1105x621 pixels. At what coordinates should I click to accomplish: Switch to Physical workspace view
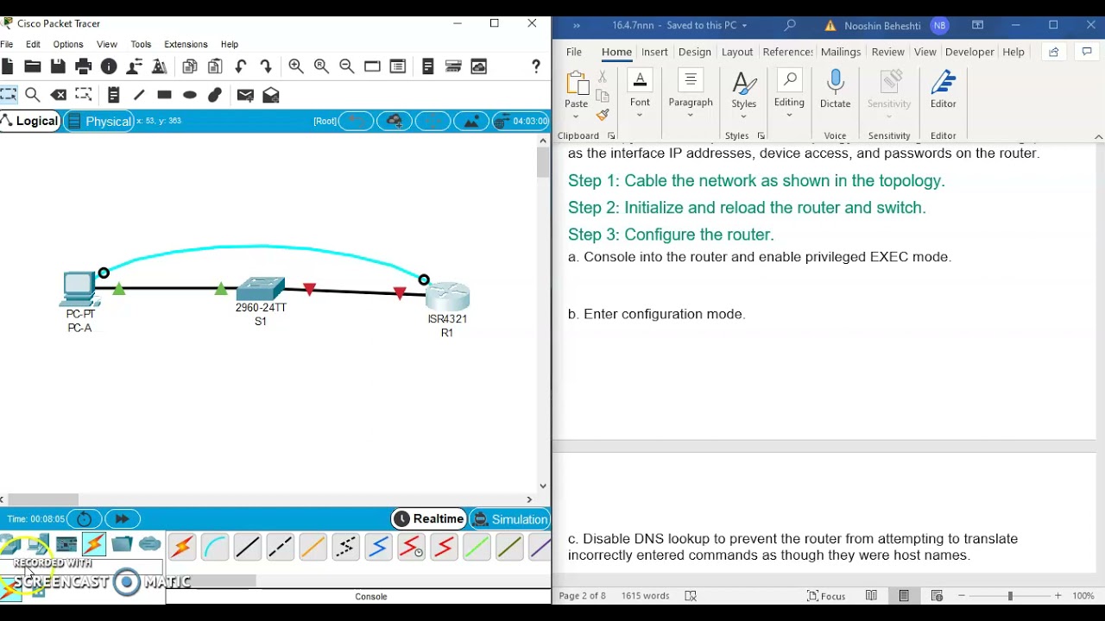pos(99,122)
